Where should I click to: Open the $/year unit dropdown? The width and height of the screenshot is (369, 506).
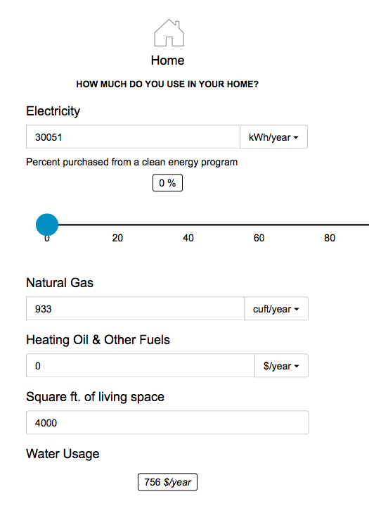[281, 366]
